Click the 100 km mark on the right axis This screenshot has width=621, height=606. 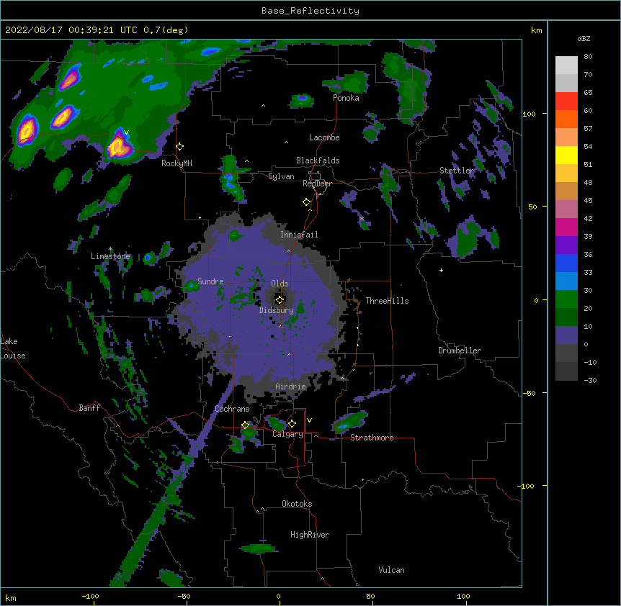(x=529, y=114)
